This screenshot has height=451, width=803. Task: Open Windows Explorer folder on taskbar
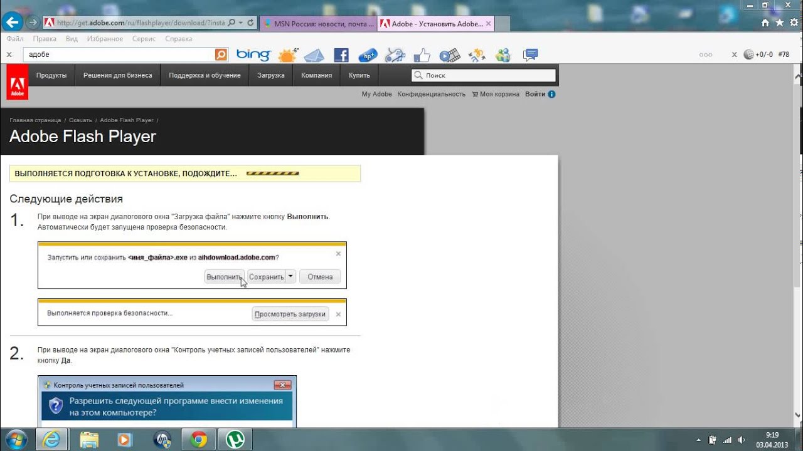click(x=90, y=440)
